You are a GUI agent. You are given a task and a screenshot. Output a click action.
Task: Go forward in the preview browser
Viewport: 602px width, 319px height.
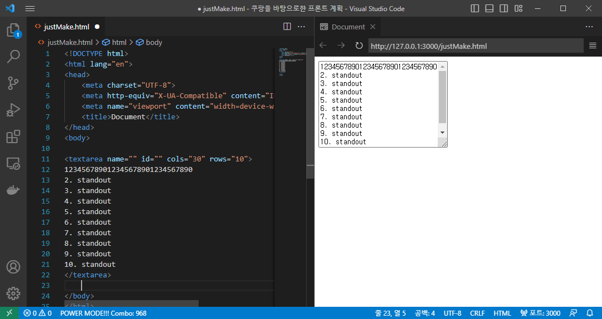point(341,45)
